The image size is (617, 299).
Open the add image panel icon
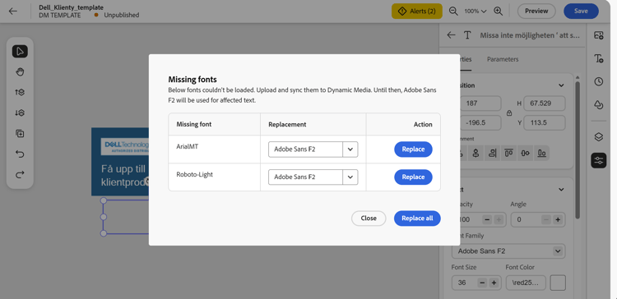click(599, 35)
